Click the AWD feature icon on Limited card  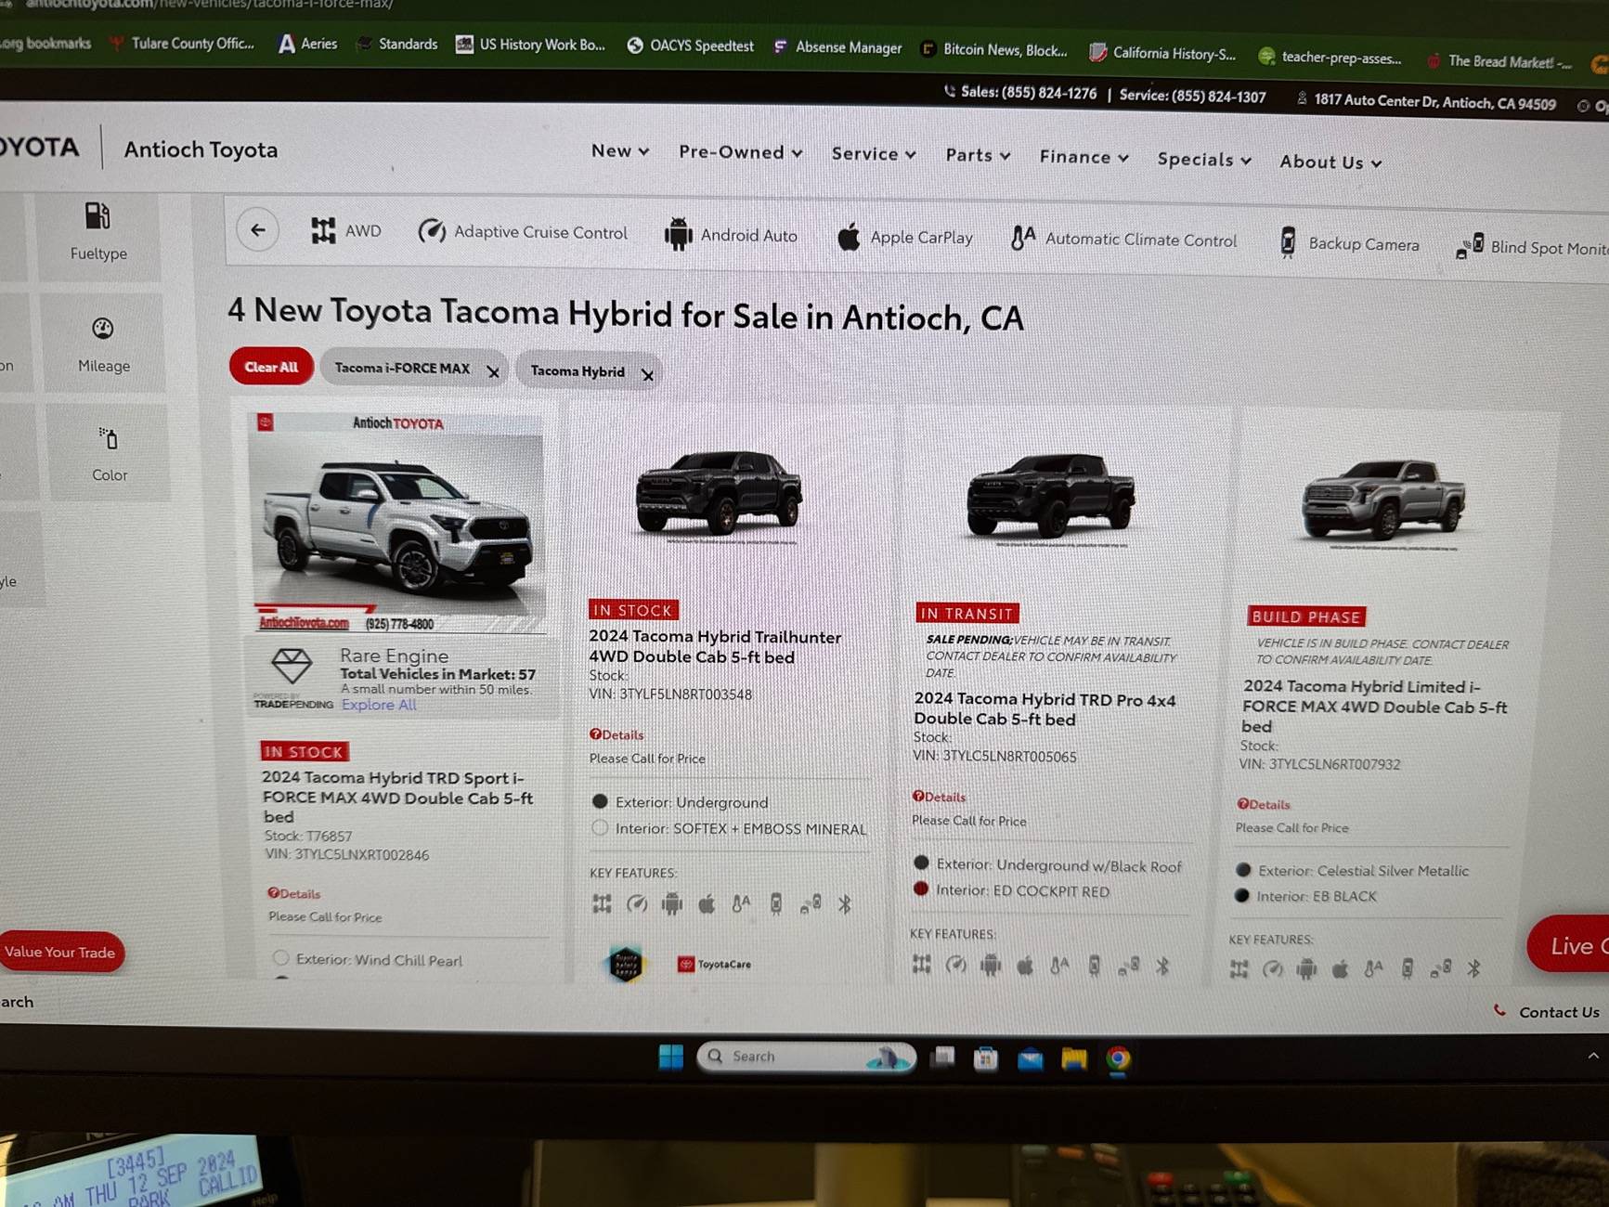click(x=1239, y=969)
